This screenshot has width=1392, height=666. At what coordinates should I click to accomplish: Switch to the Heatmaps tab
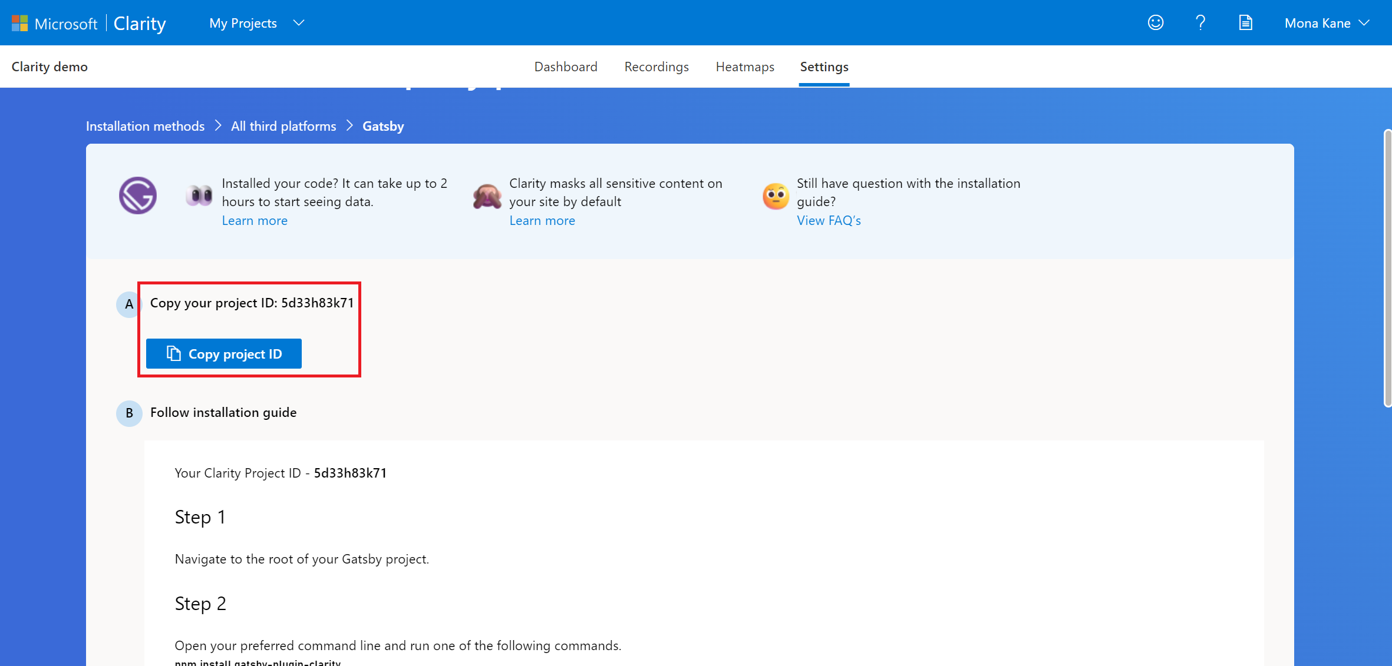745,67
